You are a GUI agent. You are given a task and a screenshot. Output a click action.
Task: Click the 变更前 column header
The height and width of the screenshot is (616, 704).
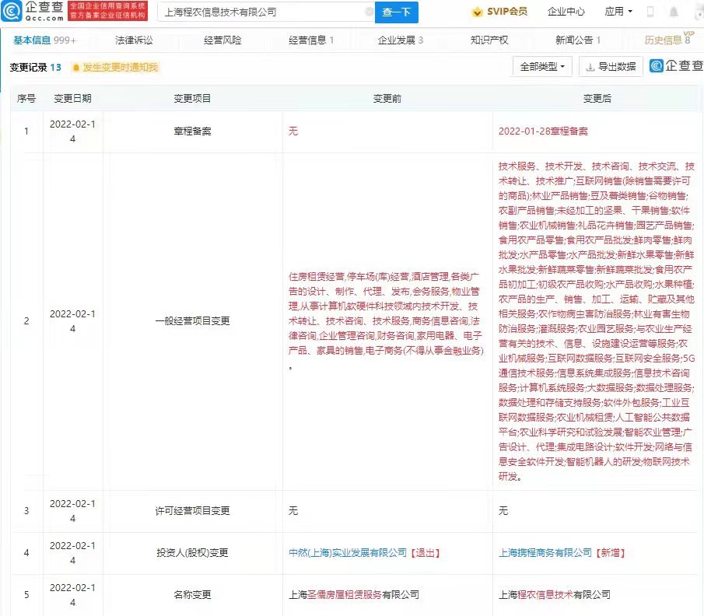387,99
